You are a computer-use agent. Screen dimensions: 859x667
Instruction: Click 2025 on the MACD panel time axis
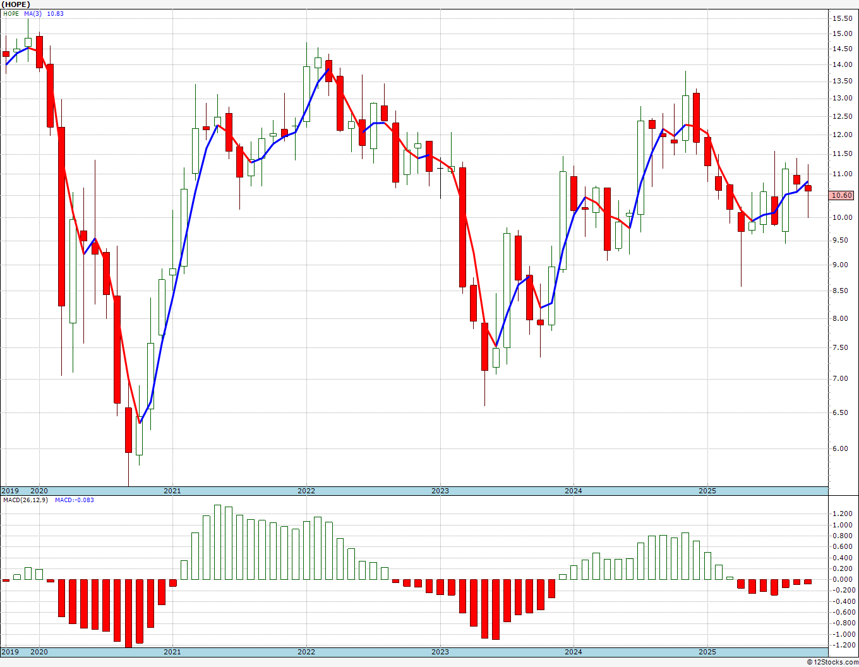click(707, 652)
